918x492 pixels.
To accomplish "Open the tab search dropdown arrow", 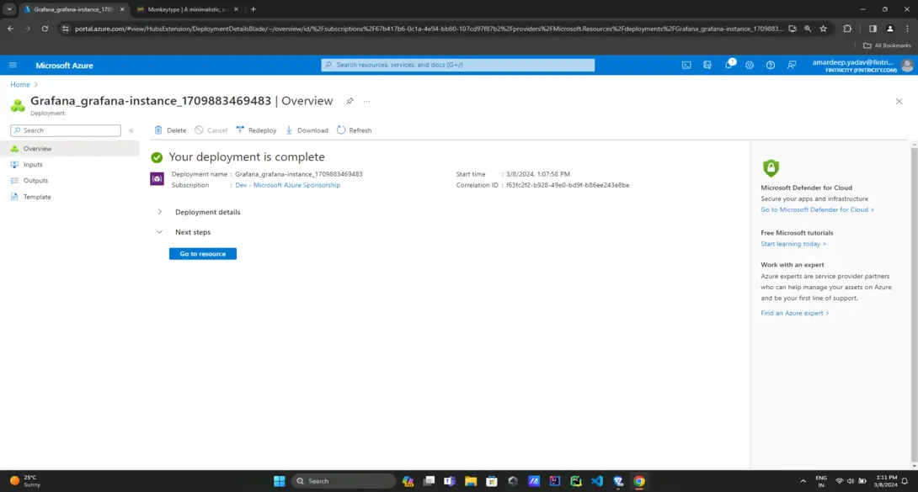I will (9, 9).
